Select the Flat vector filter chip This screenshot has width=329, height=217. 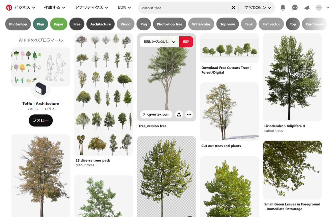271,24
